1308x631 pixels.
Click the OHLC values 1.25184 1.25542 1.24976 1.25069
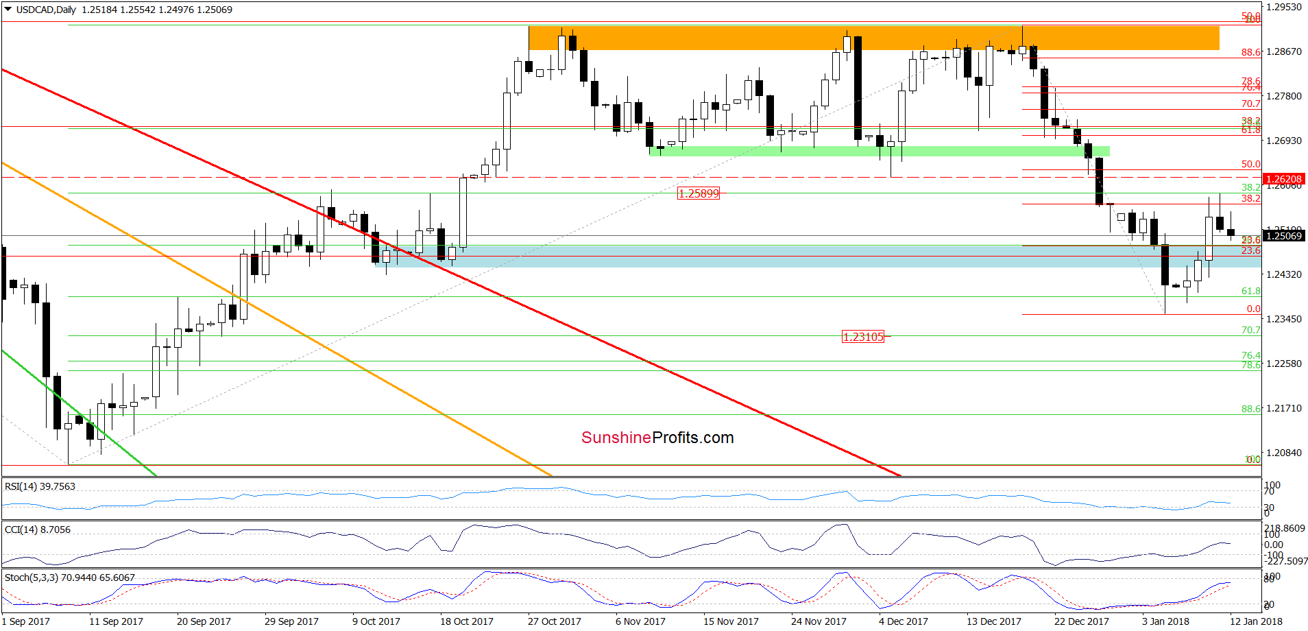[x=157, y=10]
